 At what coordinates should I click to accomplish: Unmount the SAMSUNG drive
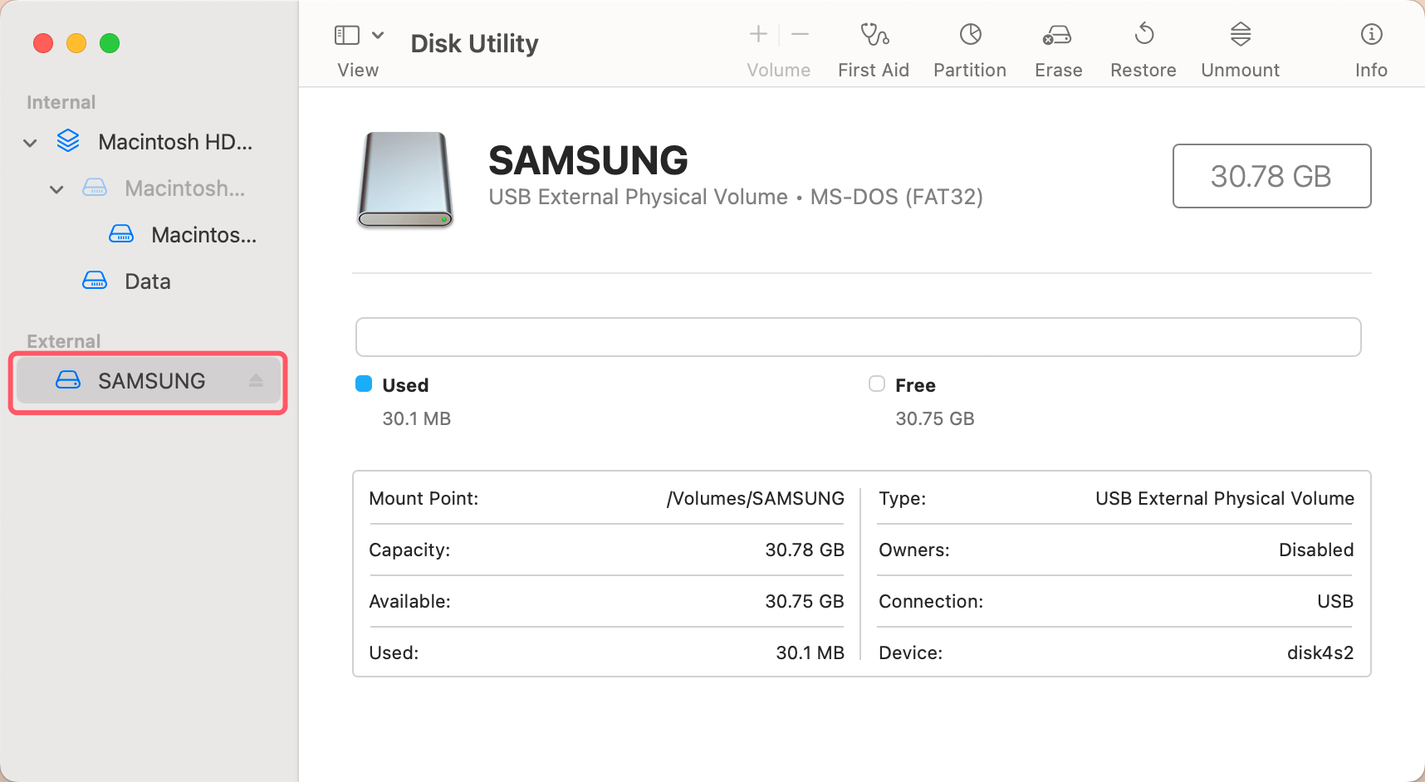point(1239,46)
